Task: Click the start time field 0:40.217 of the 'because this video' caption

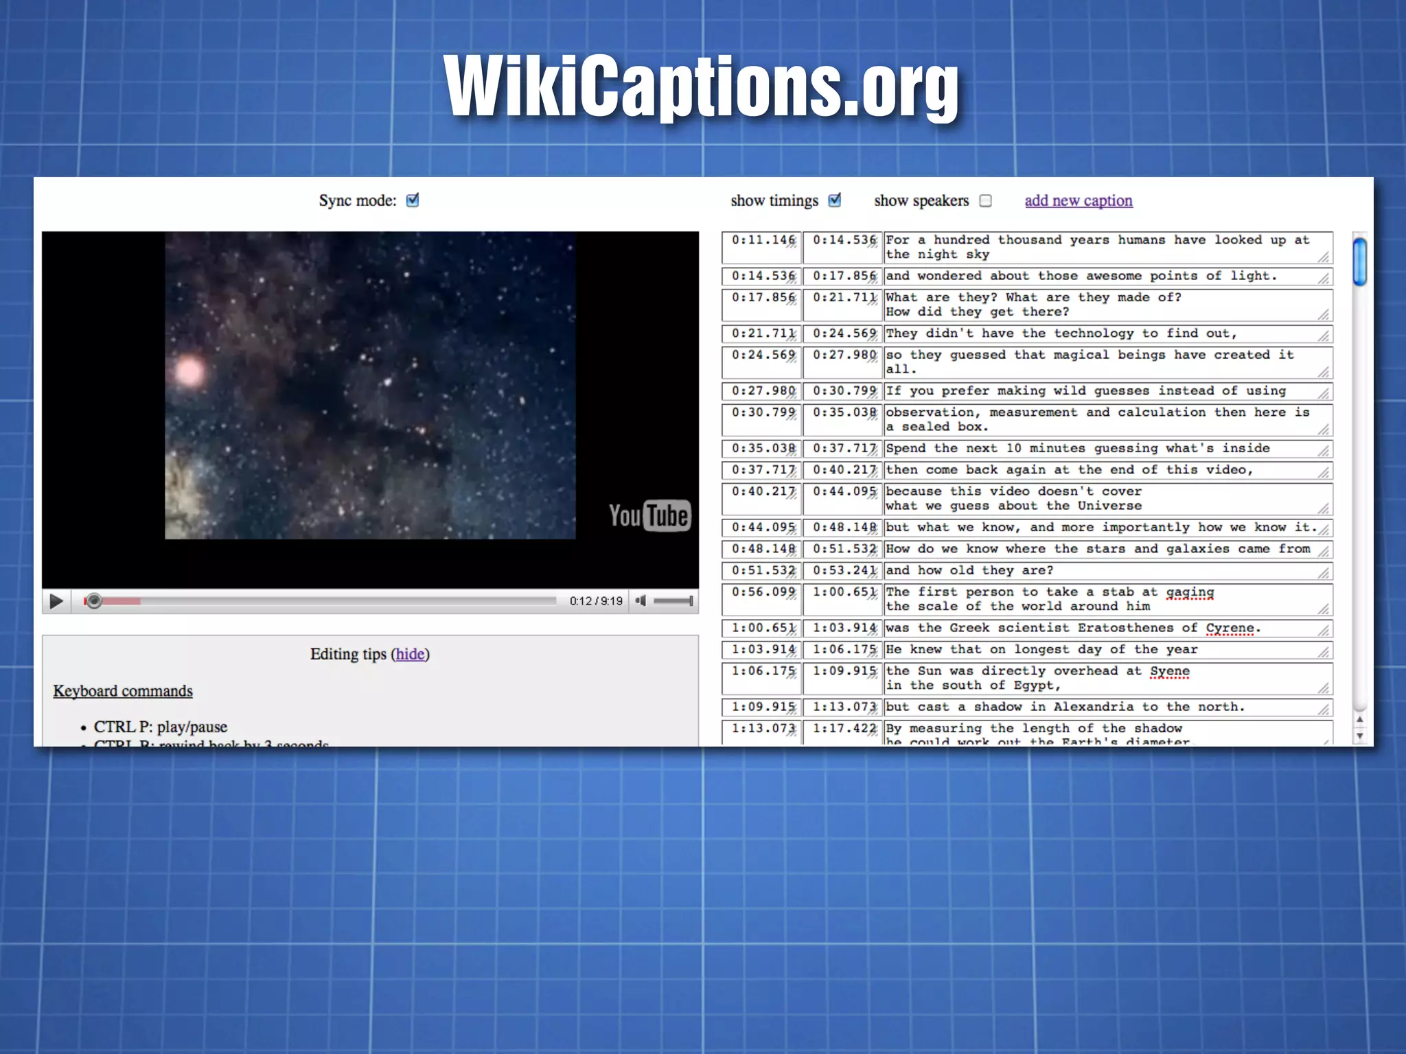Action: point(761,499)
